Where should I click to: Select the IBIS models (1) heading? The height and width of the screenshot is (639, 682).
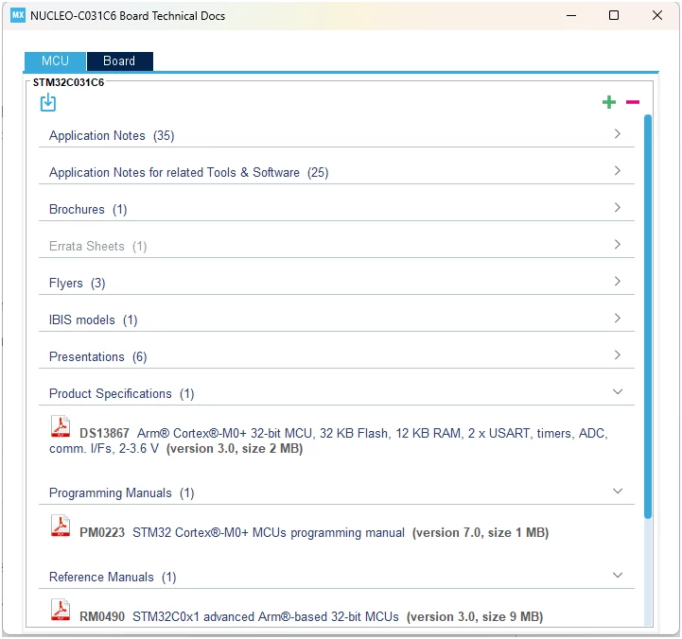[93, 320]
